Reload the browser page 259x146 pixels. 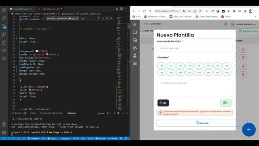click(x=144, y=11)
